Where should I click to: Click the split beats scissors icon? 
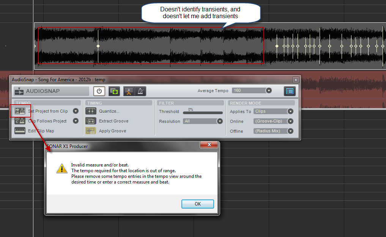[129, 91]
